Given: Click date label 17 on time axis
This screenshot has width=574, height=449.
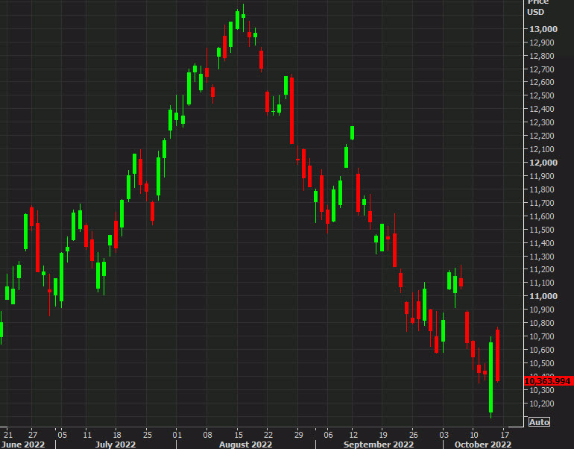Looking at the screenshot, I should (x=505, y=435).
